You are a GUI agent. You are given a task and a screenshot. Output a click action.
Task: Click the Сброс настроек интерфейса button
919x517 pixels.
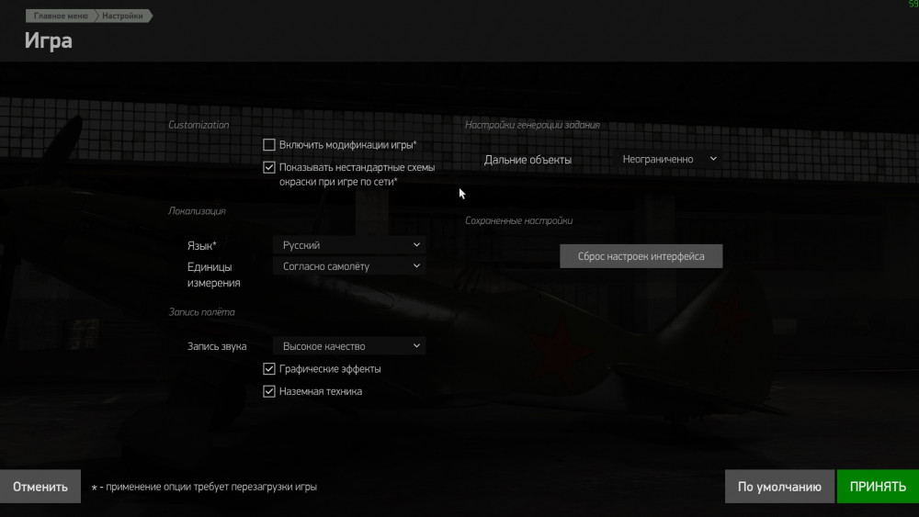pos(641,256)
